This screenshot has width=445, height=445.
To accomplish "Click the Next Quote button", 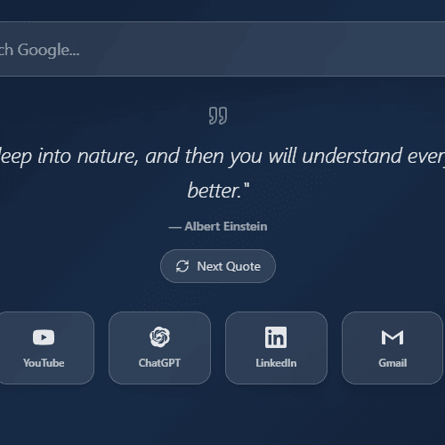I will pos(218,266).
